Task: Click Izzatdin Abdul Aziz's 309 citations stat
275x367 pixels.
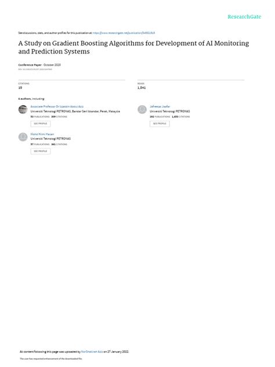Action: (59, 117)
